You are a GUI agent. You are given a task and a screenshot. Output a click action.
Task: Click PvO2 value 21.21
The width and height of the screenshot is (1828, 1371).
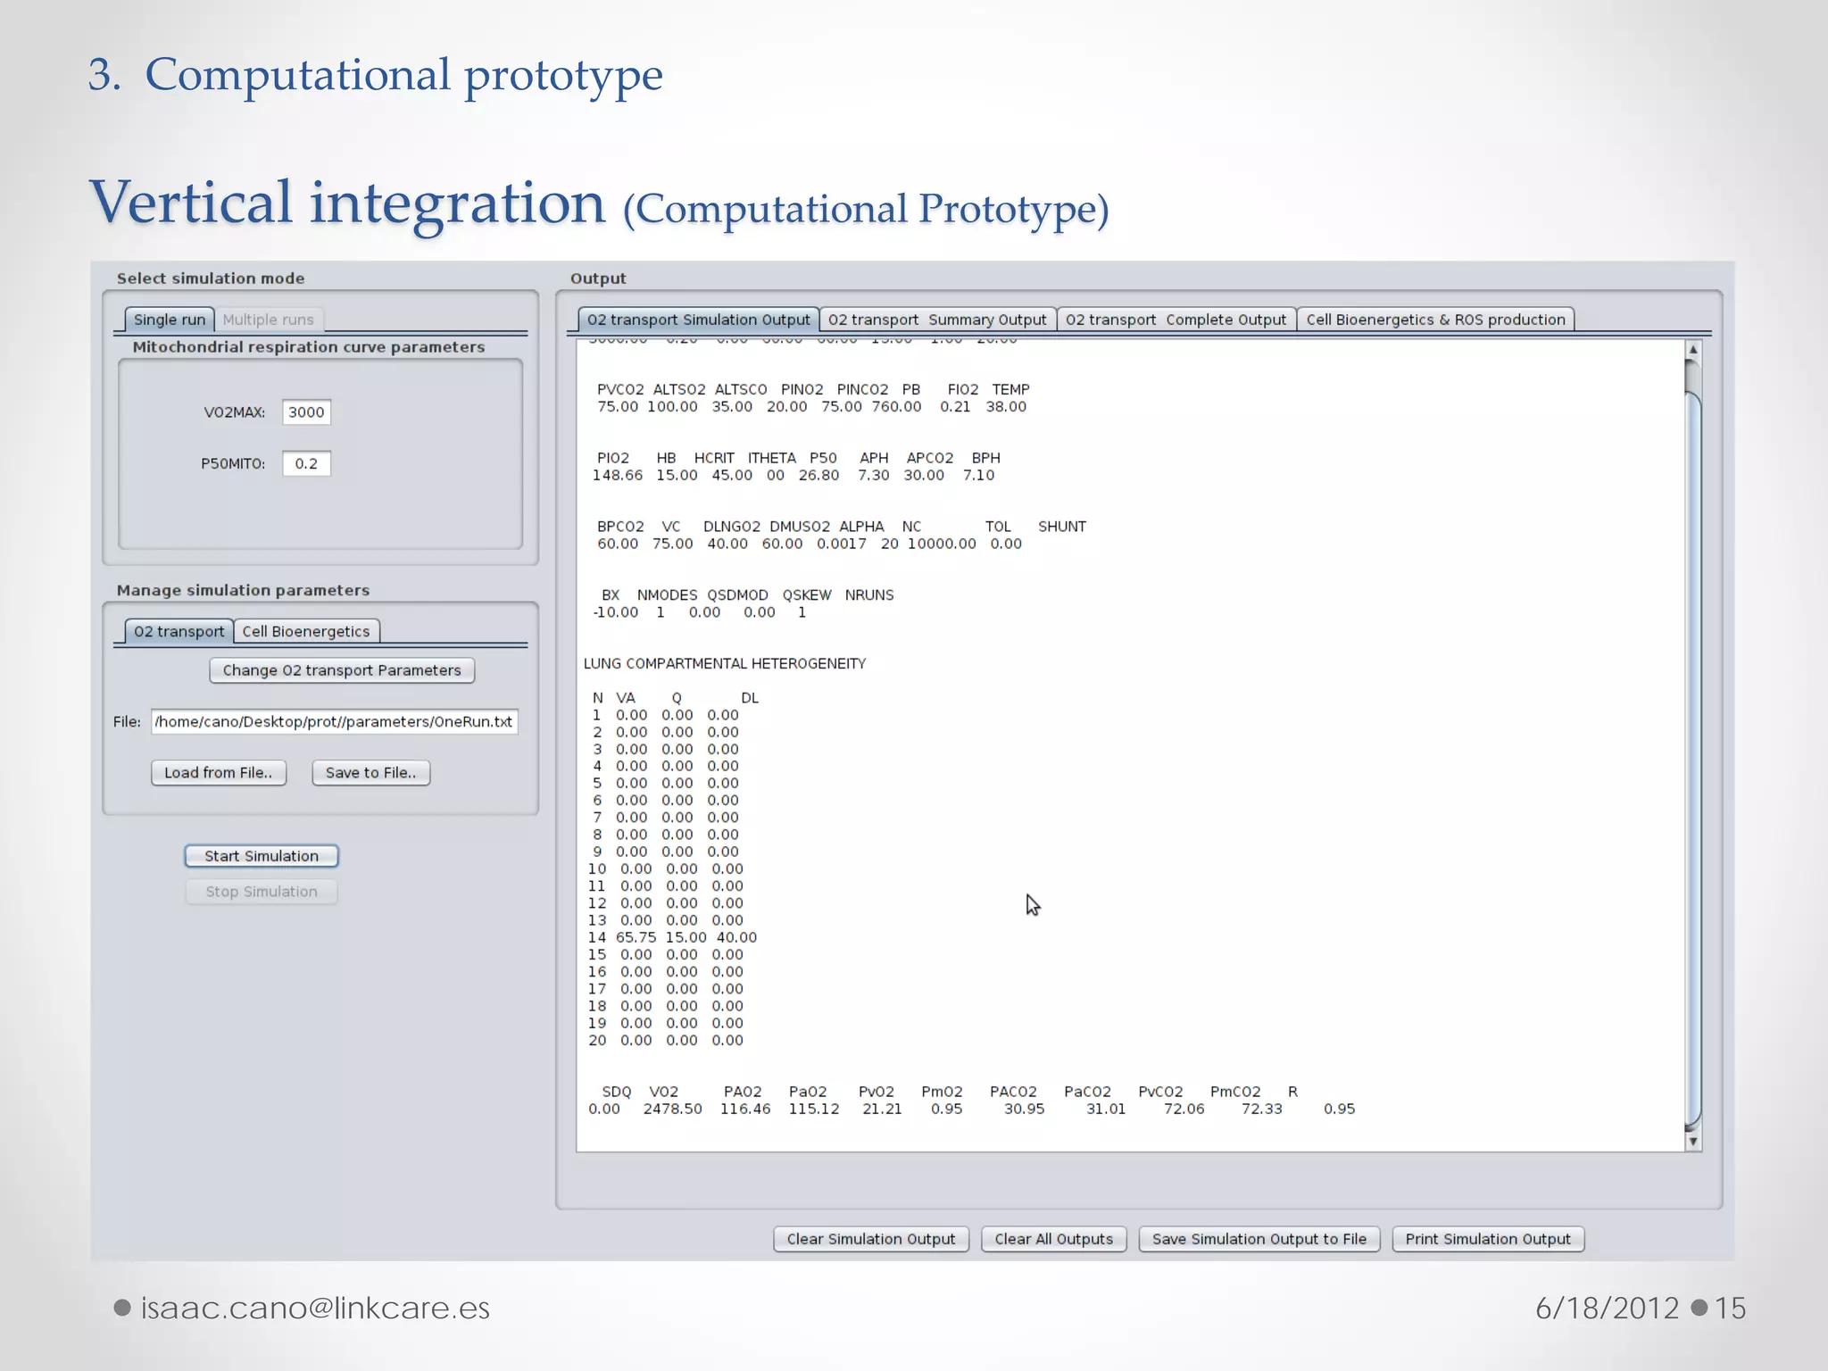point(882,1109)
